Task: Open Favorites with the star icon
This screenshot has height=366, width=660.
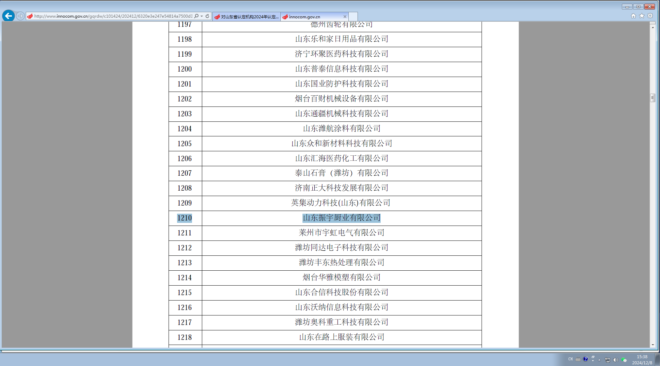Action: pyautogui.click(x=642, y=16)
